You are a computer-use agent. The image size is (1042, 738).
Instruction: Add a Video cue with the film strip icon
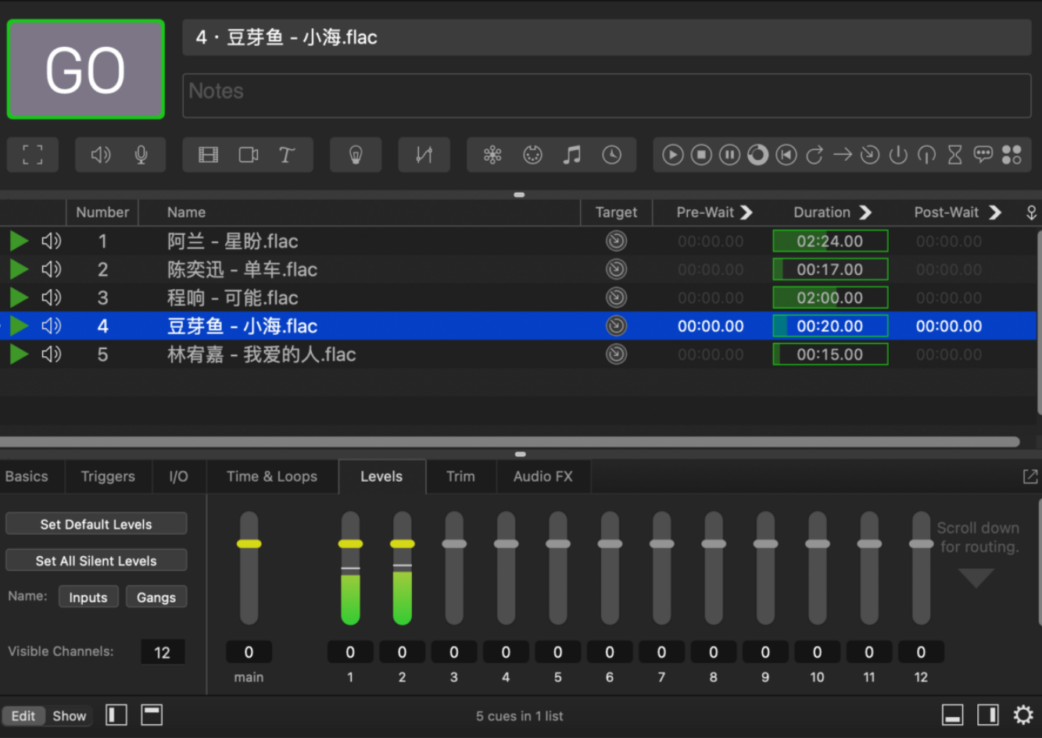209,155
